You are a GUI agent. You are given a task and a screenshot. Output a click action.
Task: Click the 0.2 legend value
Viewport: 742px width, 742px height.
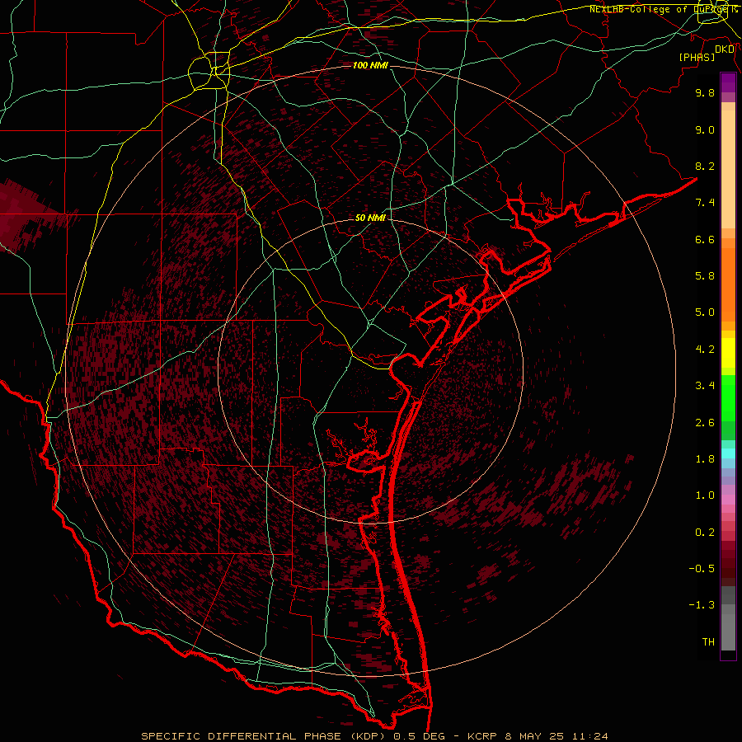point(705,533)
